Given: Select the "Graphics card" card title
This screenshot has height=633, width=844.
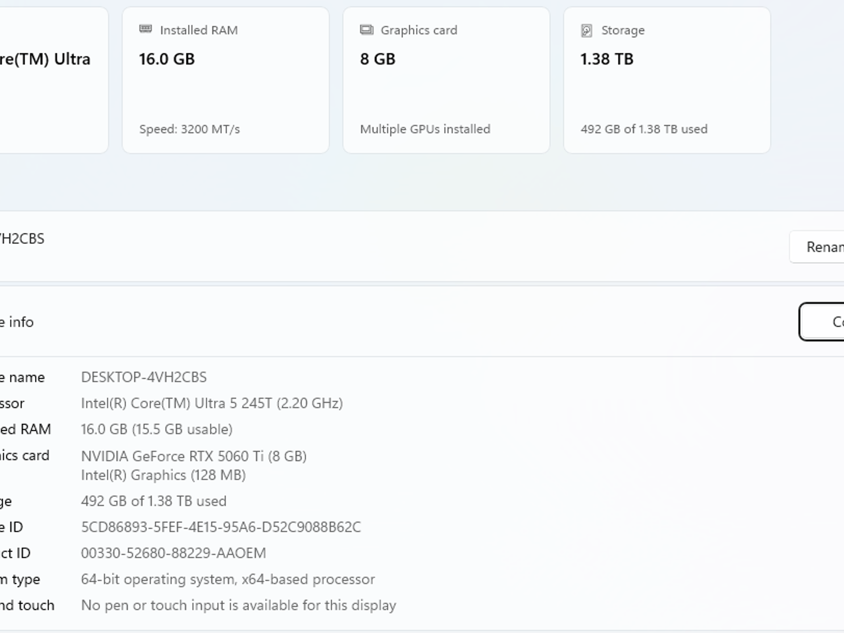Looking at the screenshot, I should 419,30.
